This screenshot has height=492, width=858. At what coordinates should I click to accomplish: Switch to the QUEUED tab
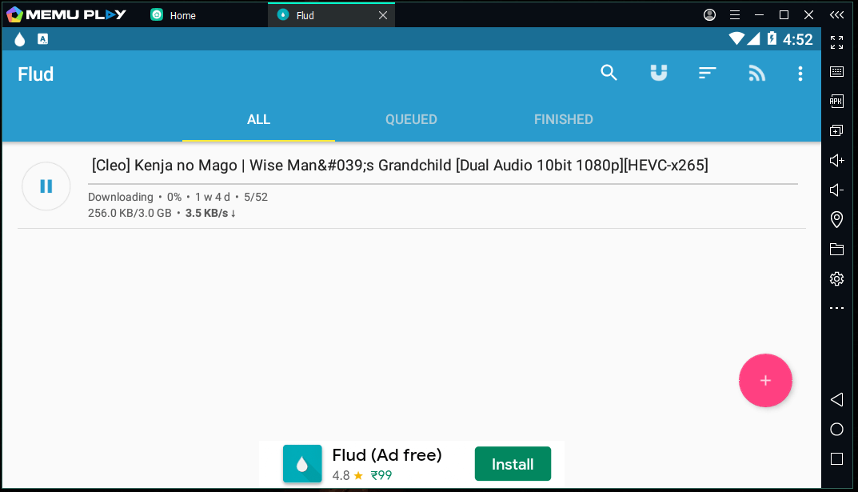[x=411, y=119]
